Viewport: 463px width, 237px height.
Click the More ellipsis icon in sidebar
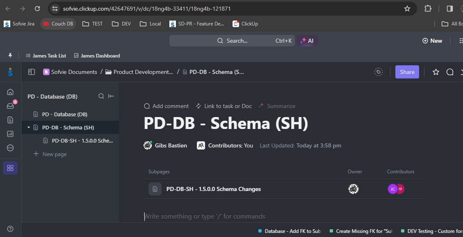coord(10,147)
